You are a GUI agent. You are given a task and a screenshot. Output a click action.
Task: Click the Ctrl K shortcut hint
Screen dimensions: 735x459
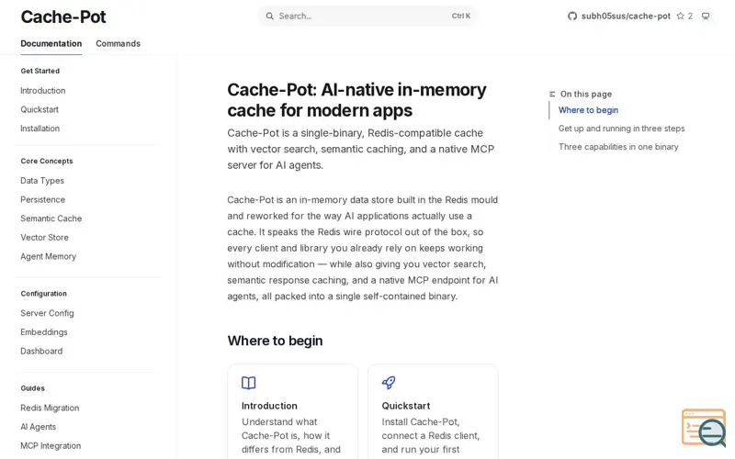click(x=461, y=16)
